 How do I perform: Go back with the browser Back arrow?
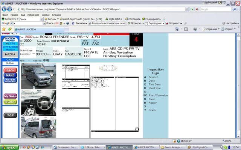click(x=4, y=9)
